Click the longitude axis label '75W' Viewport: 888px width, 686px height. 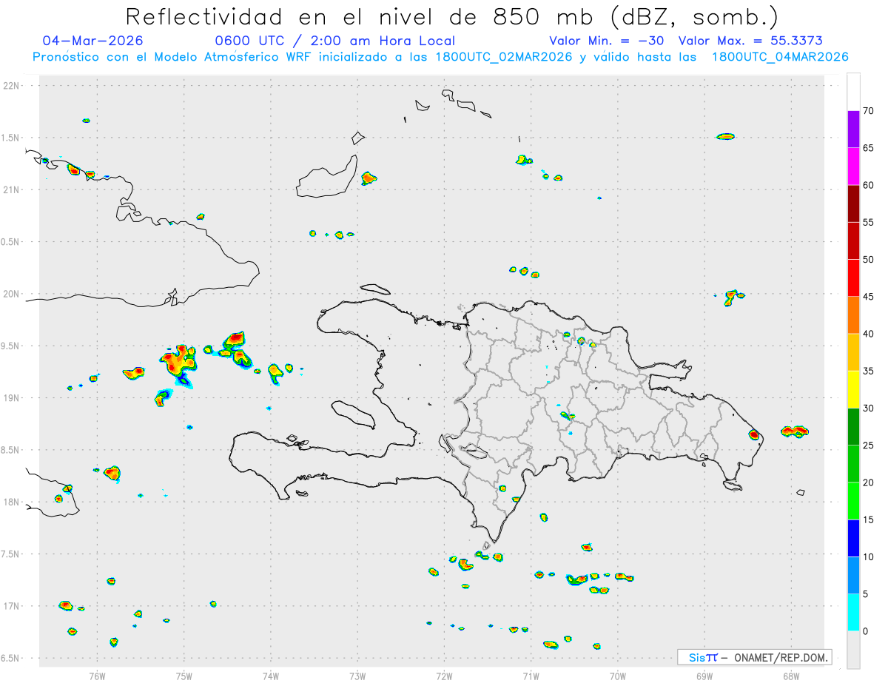(x=184, y=675)
